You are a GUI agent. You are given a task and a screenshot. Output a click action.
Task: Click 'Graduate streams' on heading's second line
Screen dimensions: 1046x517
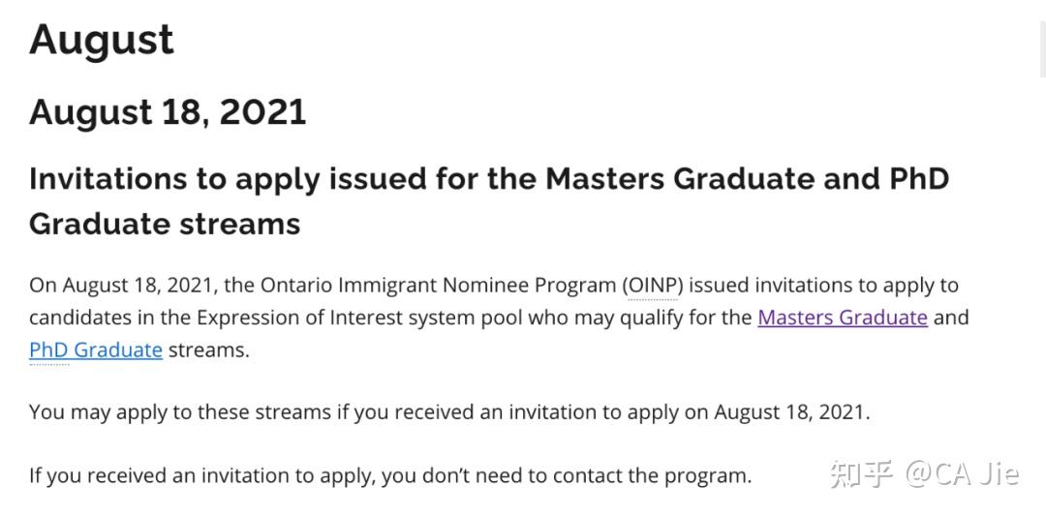(165, 224)
